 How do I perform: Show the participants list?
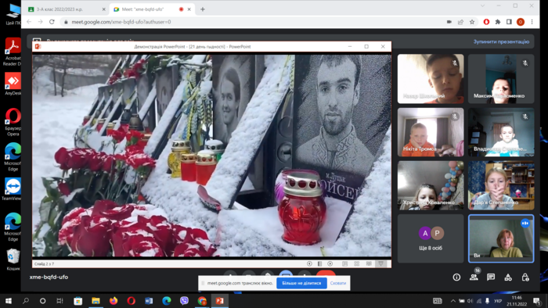coord(474,278)
